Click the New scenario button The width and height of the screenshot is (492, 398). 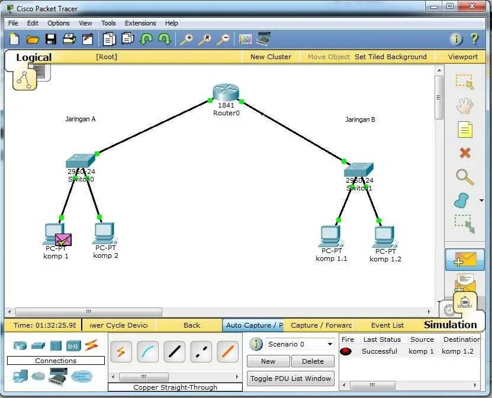tap(268, 361)
